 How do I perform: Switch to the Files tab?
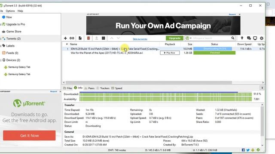[x=68, y=88]
